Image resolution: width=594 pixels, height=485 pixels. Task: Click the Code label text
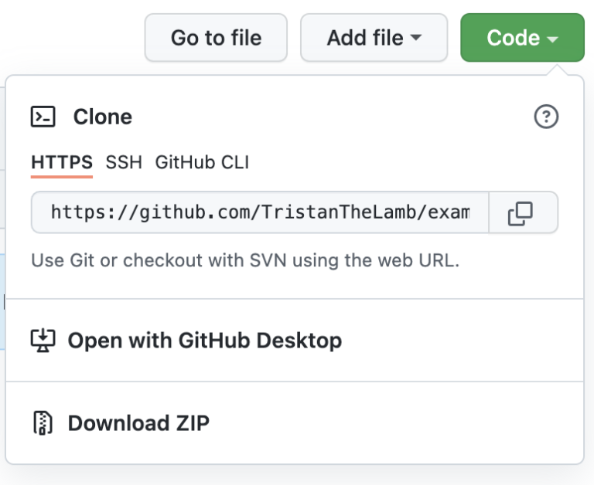[x=513, y=38]
